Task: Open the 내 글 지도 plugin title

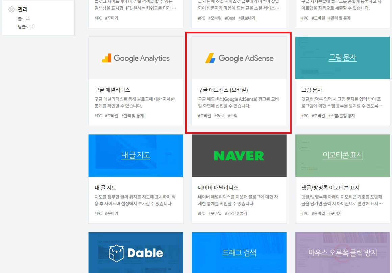Action: pos(105,188)
